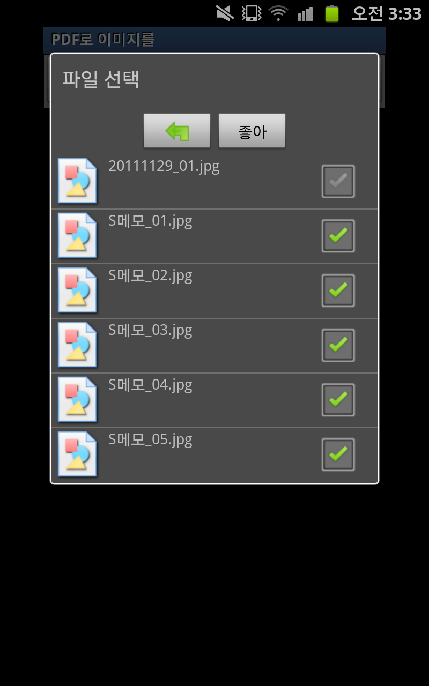Select the 20111129_01.jpg file name
This screenshot has height=686, width=429.
[164, 166]
